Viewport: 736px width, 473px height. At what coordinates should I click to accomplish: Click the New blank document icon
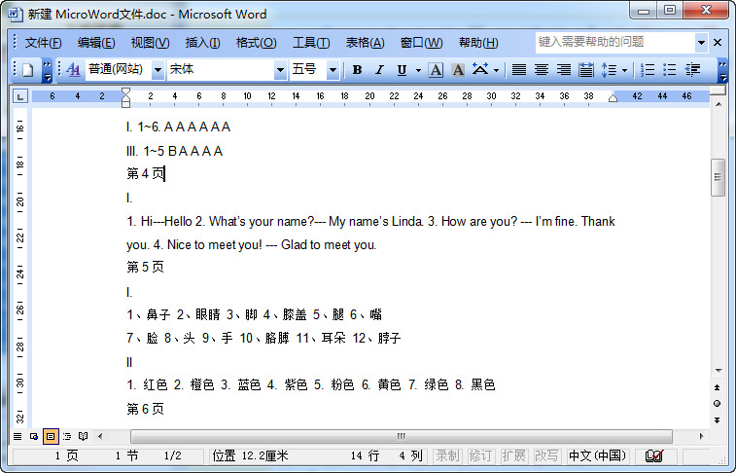pyautogui.click(x=27, y=70)
